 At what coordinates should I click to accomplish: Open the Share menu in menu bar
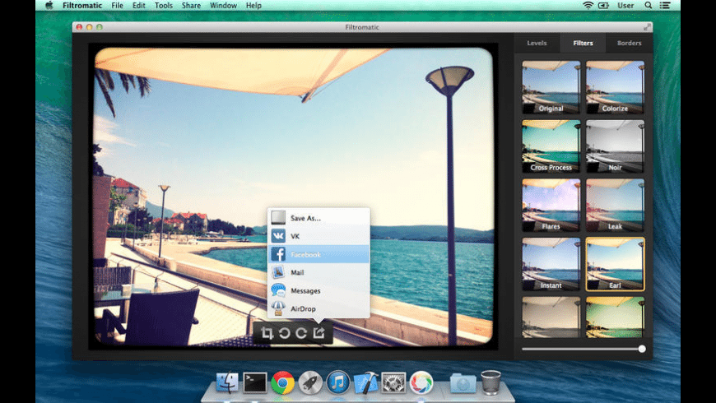point(191,6)
